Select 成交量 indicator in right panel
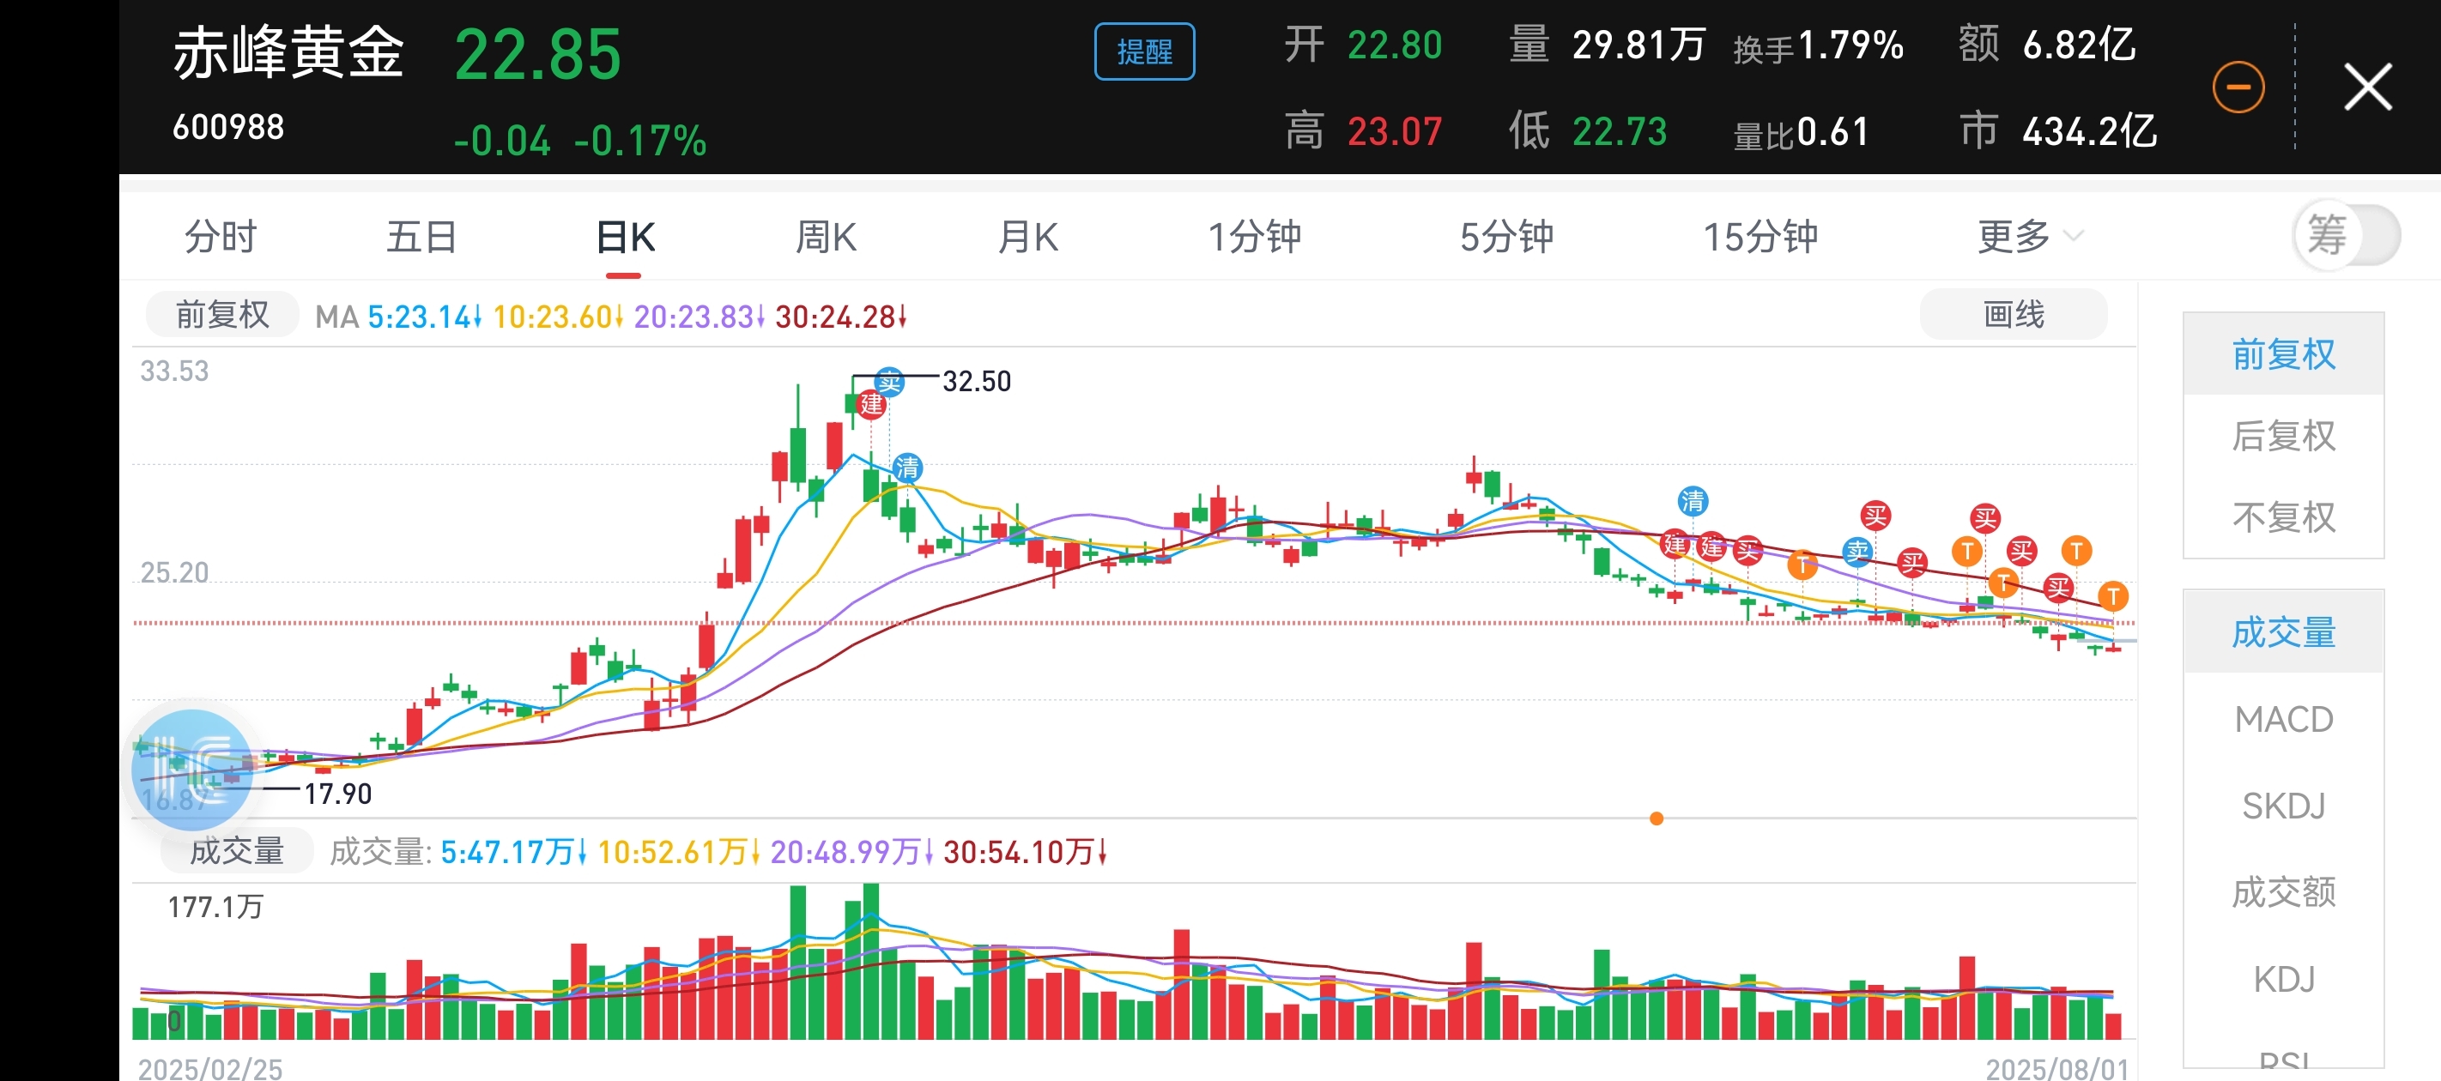 [x=2284, y=632]
